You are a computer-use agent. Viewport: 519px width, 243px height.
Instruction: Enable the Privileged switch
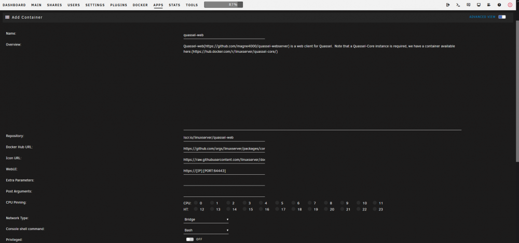coord(189,239)
